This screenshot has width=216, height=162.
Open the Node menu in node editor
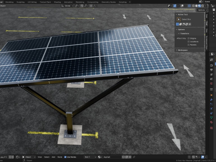(60, 157)
